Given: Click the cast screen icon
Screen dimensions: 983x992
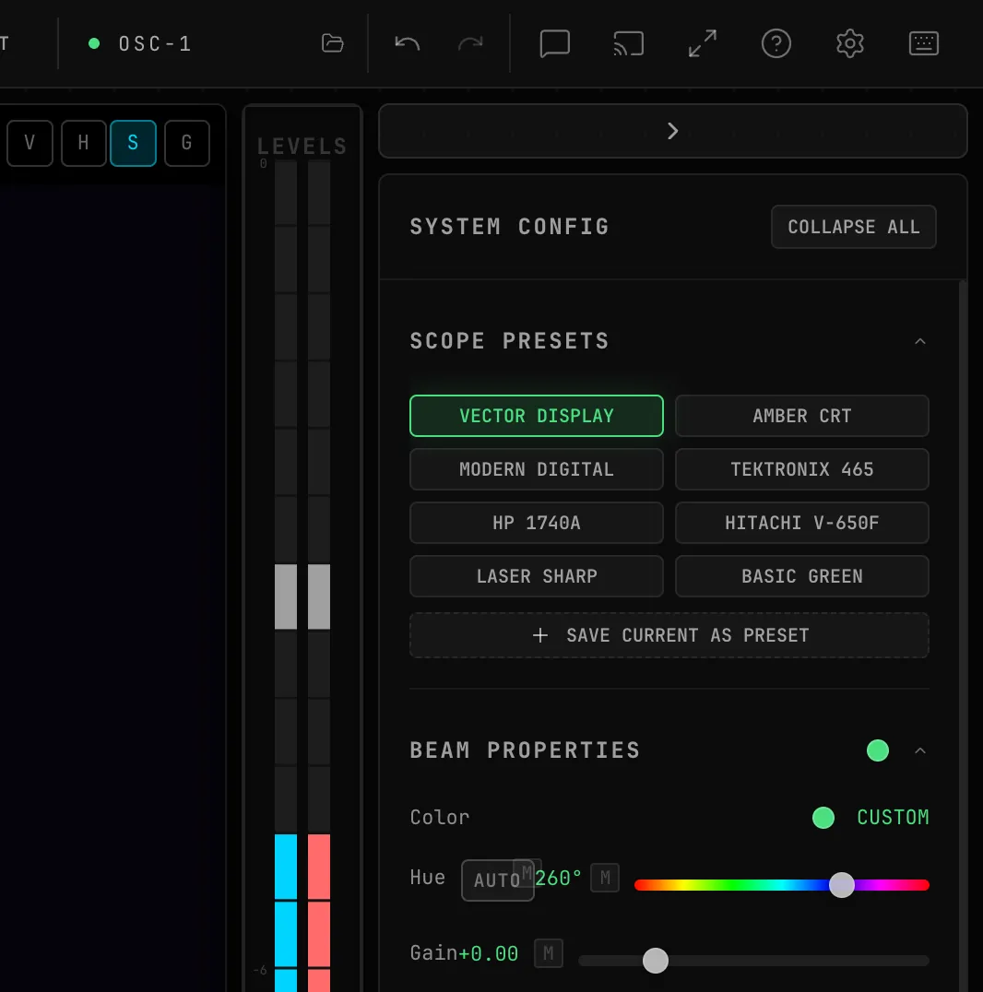Looking at the screenshot, I should tap(629, 43).
